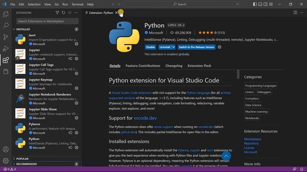Click the Programming Languages category tag

coord(261,86)
